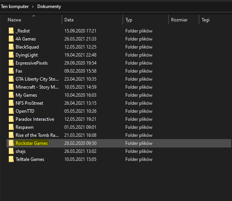Image resolution: width=232 pixels, height=201 pixels.
Task: Expand the breadcrumb chevron after Ten komputer
Action: click(x=33, y=6)
